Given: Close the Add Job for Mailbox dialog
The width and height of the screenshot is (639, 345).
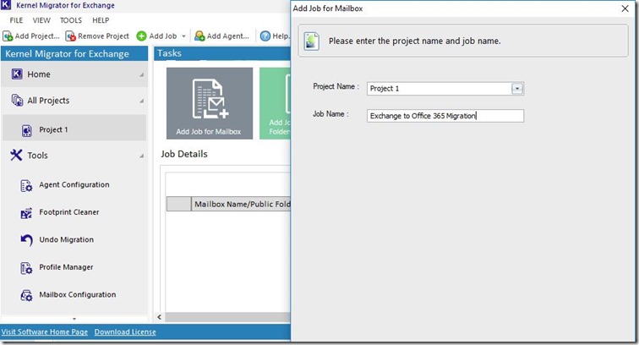Looking at the screenshot, I should [x=625, y=8].
